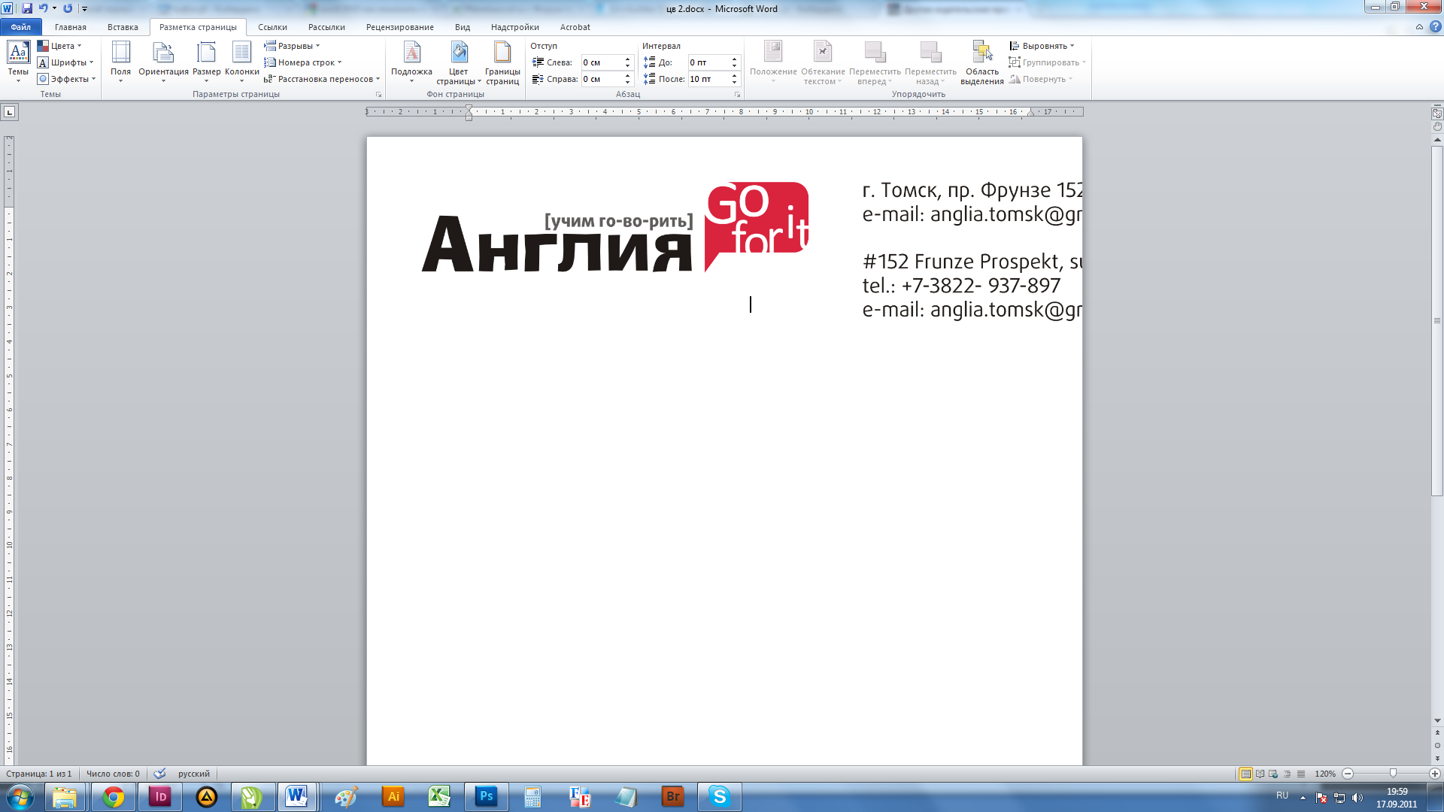The image size is (1444, 812).
Task: Open the Выровнять align dropdown
Action: pyautogui.click(x=1042, y=46)
